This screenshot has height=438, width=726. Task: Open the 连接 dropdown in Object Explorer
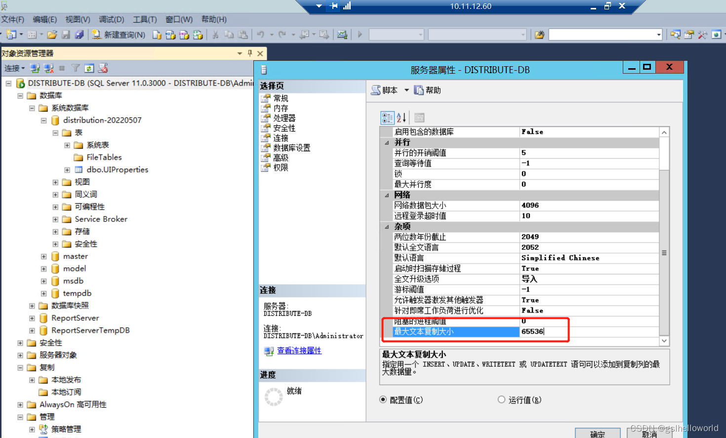click(14, 68)
